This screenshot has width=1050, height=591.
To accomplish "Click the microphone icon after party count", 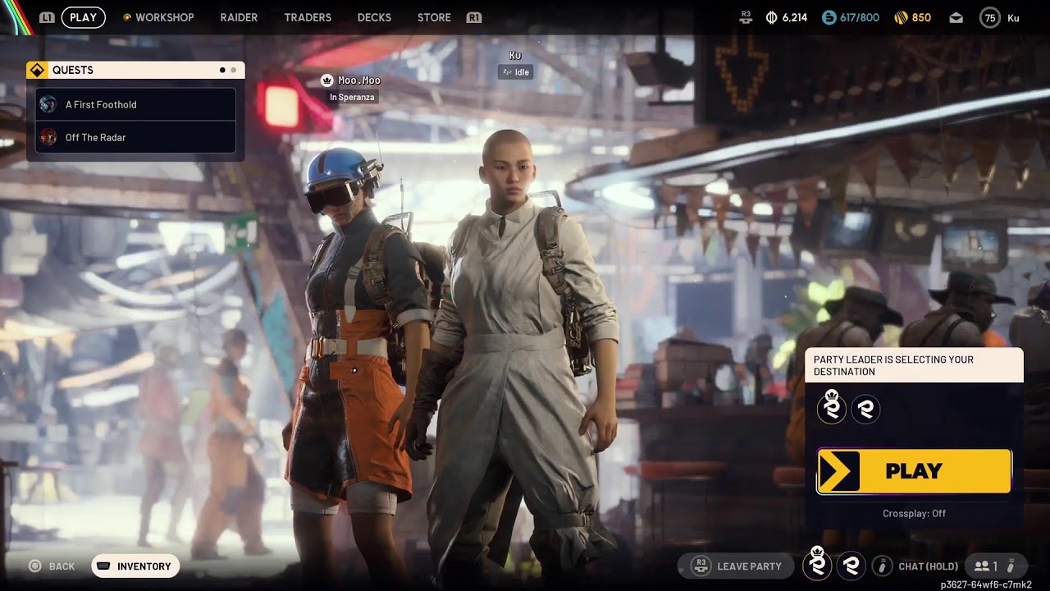I will [1011, 566].
